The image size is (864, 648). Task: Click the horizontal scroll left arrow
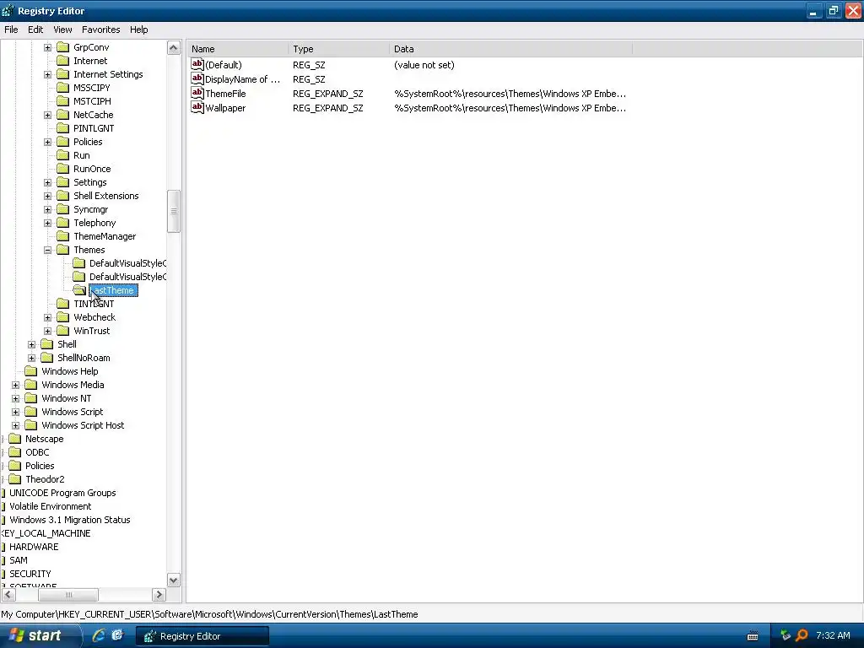[8, 595]
